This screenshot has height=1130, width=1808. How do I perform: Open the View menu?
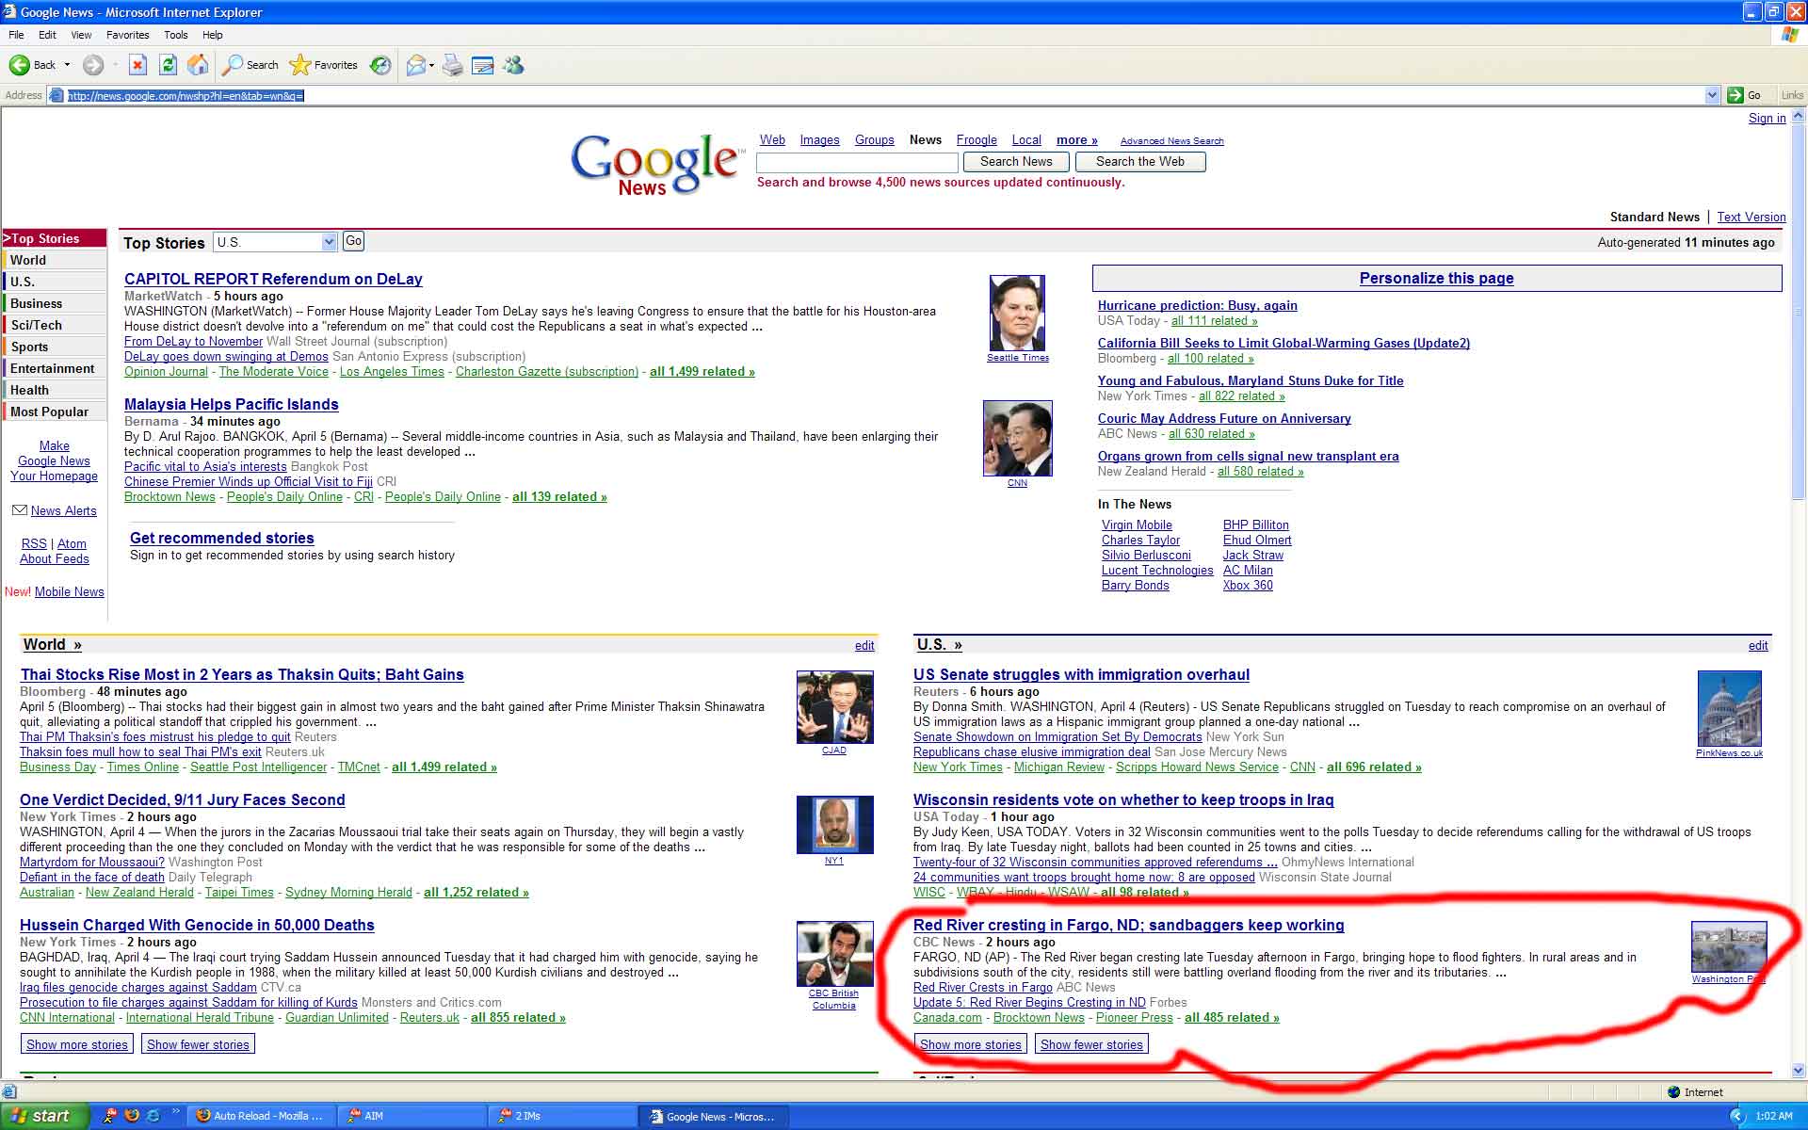tap(81, 35)
